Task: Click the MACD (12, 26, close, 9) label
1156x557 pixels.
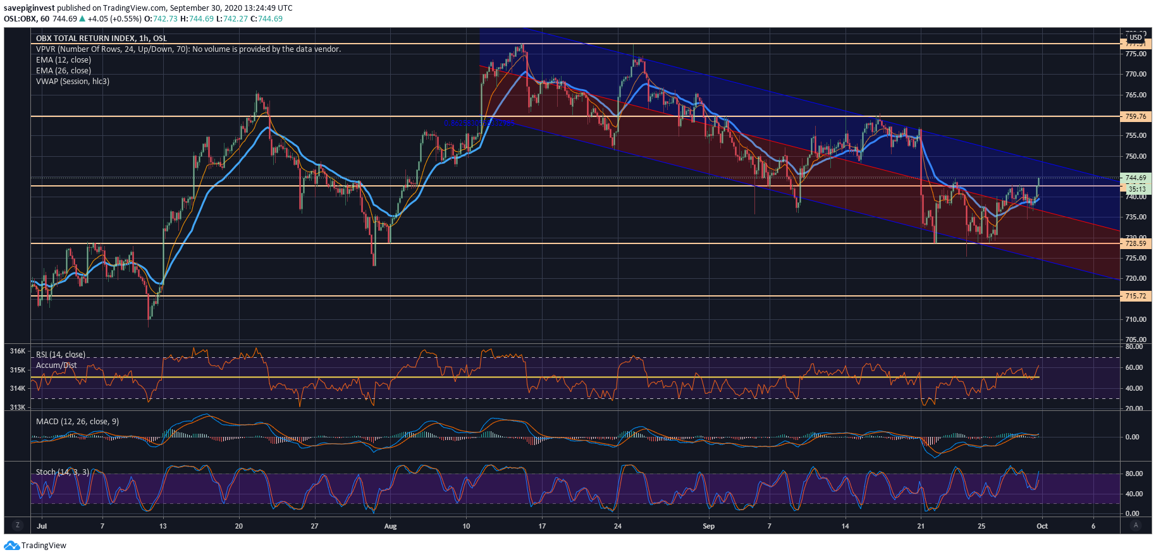Action: click(77, 422)
